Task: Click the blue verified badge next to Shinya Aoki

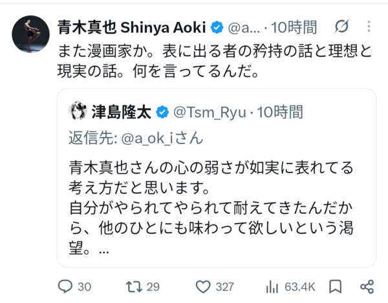Action: click(x=217, y=27)
